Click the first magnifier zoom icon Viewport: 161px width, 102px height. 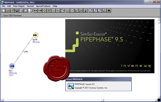[91, 10]
